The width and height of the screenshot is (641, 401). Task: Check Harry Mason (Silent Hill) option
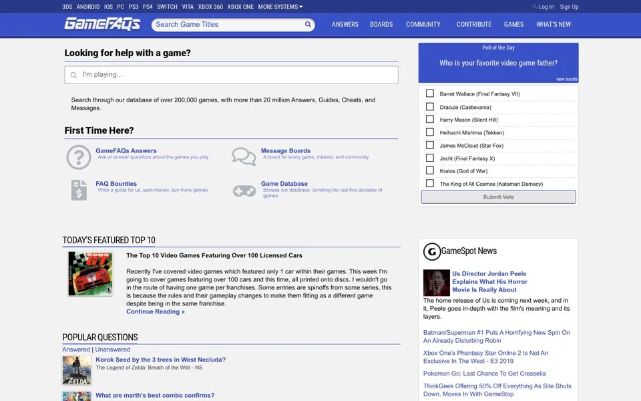point(429,119)
